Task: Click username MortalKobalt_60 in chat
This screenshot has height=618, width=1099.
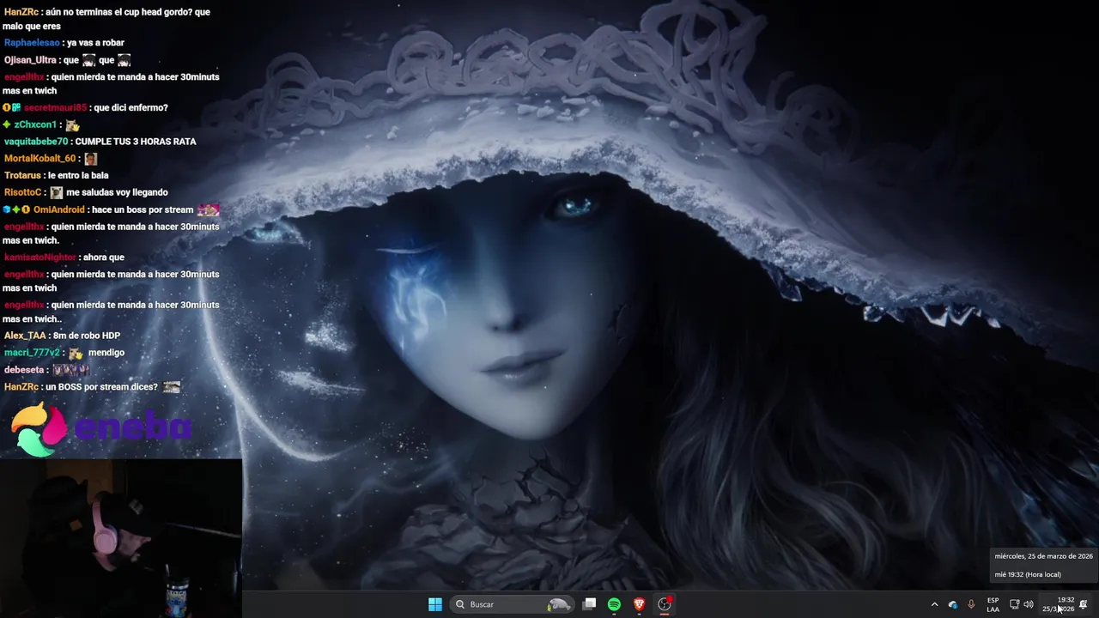Action: (39, 159)
